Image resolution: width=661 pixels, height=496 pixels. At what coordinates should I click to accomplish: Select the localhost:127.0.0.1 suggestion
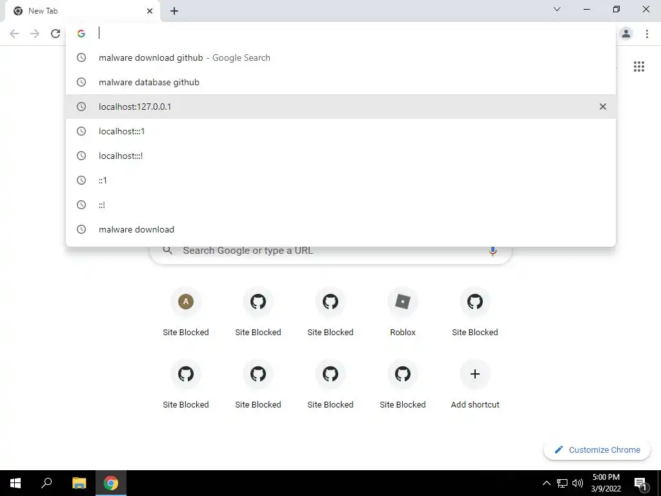coord(341,107)
